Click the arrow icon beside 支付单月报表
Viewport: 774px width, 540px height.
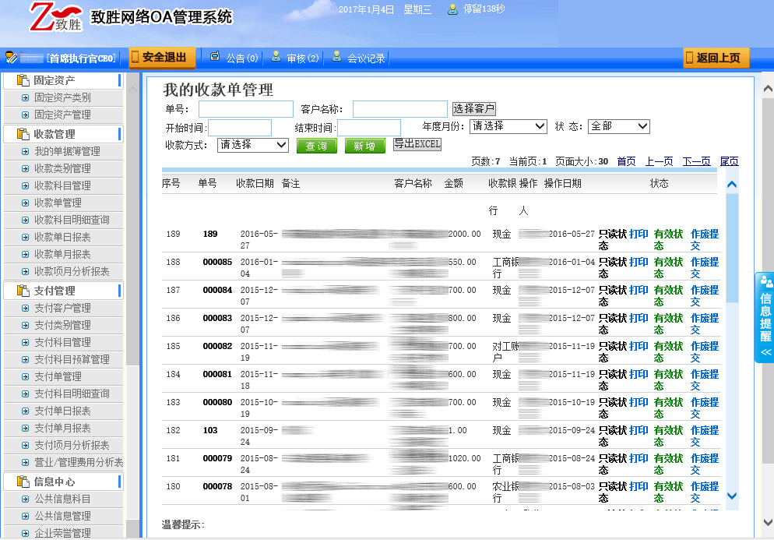pyautogui.click(x=25, y=428)
